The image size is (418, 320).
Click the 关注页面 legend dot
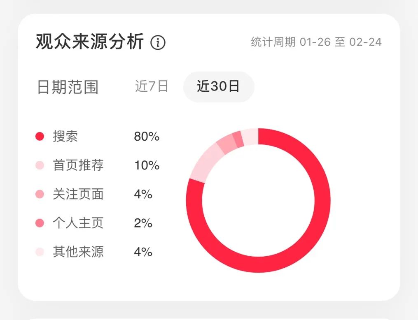[40, 194]
